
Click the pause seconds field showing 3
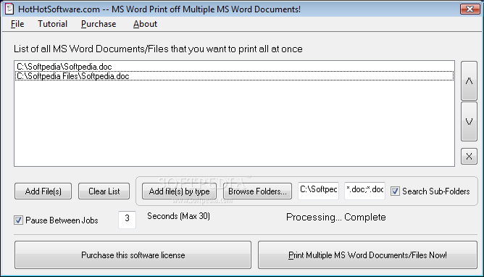[127, 220]
